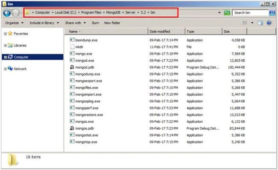Click the mongos.exe application icon

[x=72, y=121]
